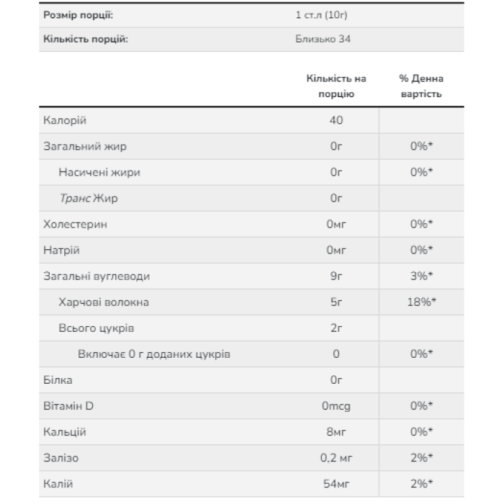504x504 pixels.
Task: Click 'Включає 0 г доданих цукрів' text
Action: [154, 354]
